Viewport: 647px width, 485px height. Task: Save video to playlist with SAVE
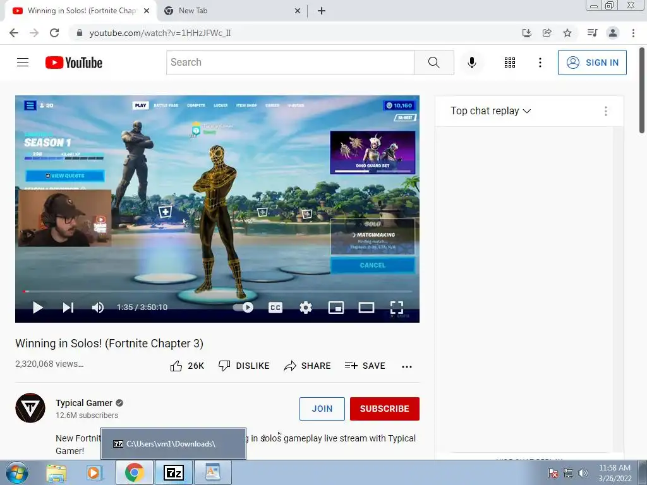(365, 366)
